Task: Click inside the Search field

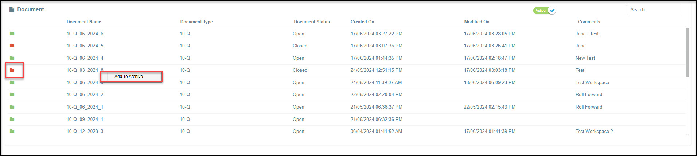Action: point(654,10)
